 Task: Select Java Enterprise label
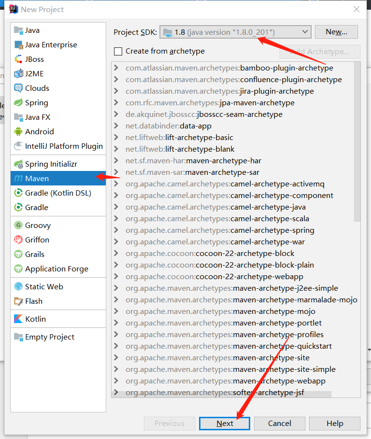tap(51, 45)
